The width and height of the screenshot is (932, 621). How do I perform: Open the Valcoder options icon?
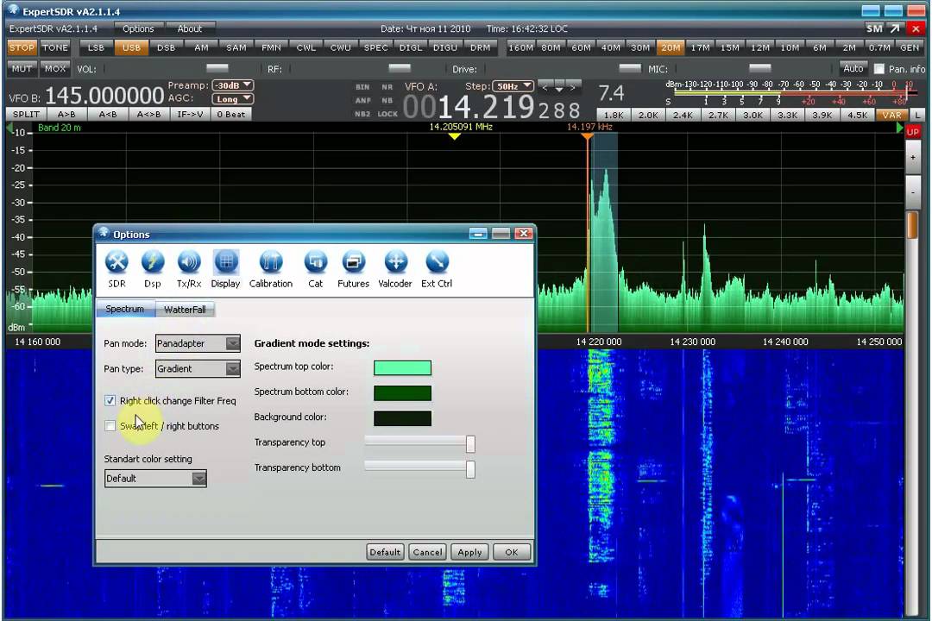(395, 268)
